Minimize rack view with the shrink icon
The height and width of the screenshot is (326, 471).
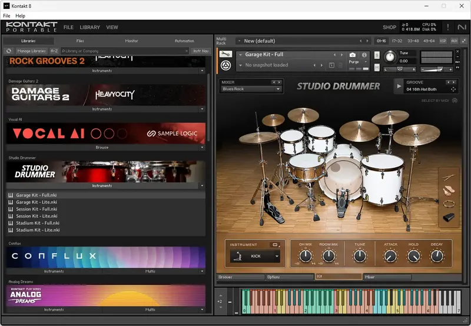464,41
